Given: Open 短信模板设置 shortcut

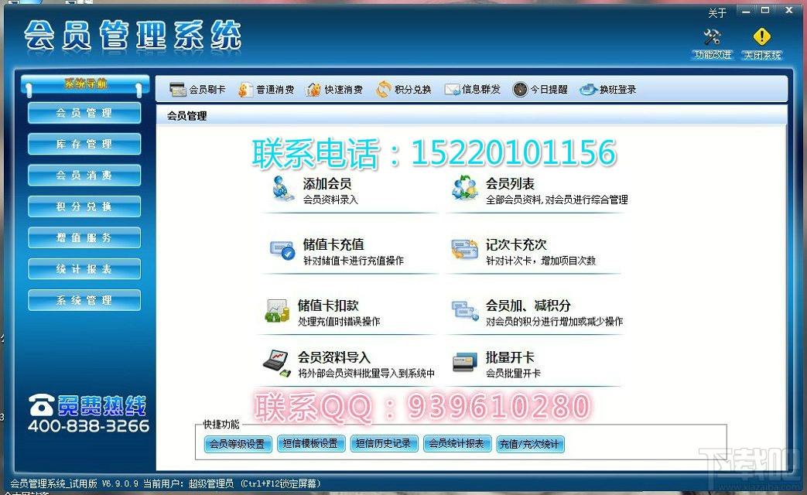Looking at the screenshot, I should click(310, 443).
